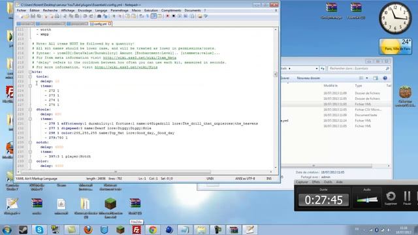Close the config.yml tab with its X
The image size is (418, 235).
(x=110, y=24)
